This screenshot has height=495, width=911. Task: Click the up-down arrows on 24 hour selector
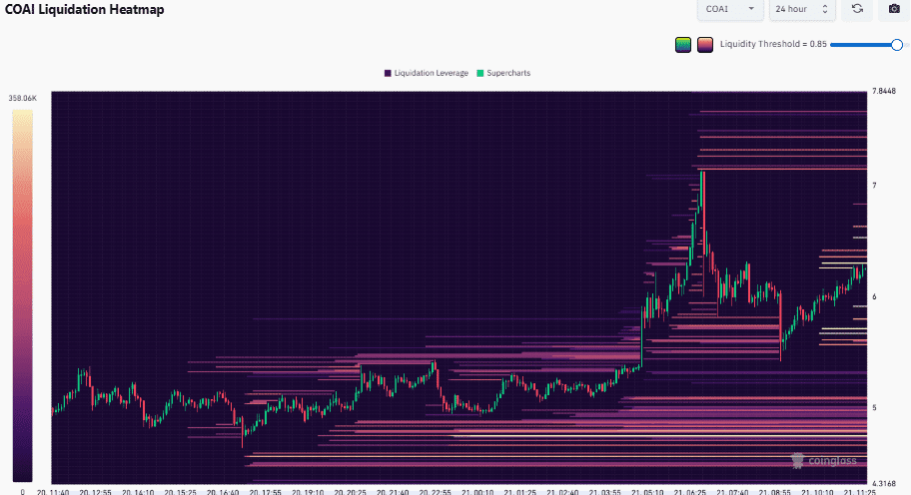[x=824, y=9]
